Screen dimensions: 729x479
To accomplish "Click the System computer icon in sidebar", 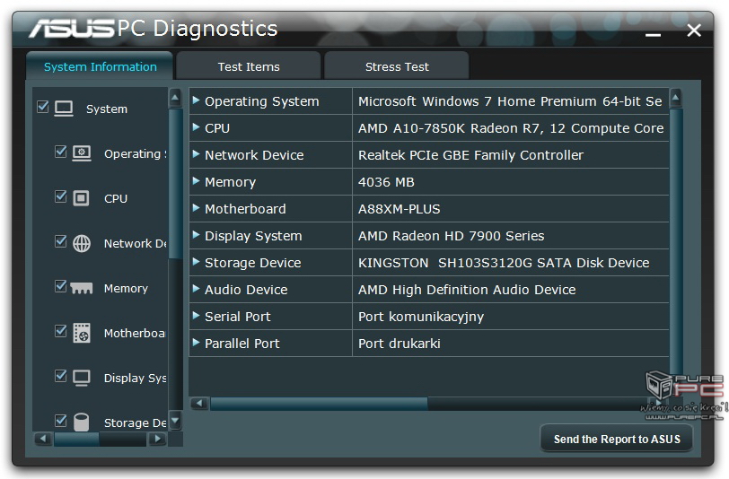I will [64, 109].
